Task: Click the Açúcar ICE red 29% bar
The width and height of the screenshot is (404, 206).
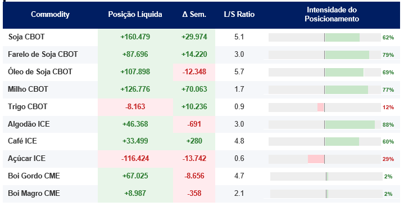Action: pyautogui.click(x=316, y=159)
